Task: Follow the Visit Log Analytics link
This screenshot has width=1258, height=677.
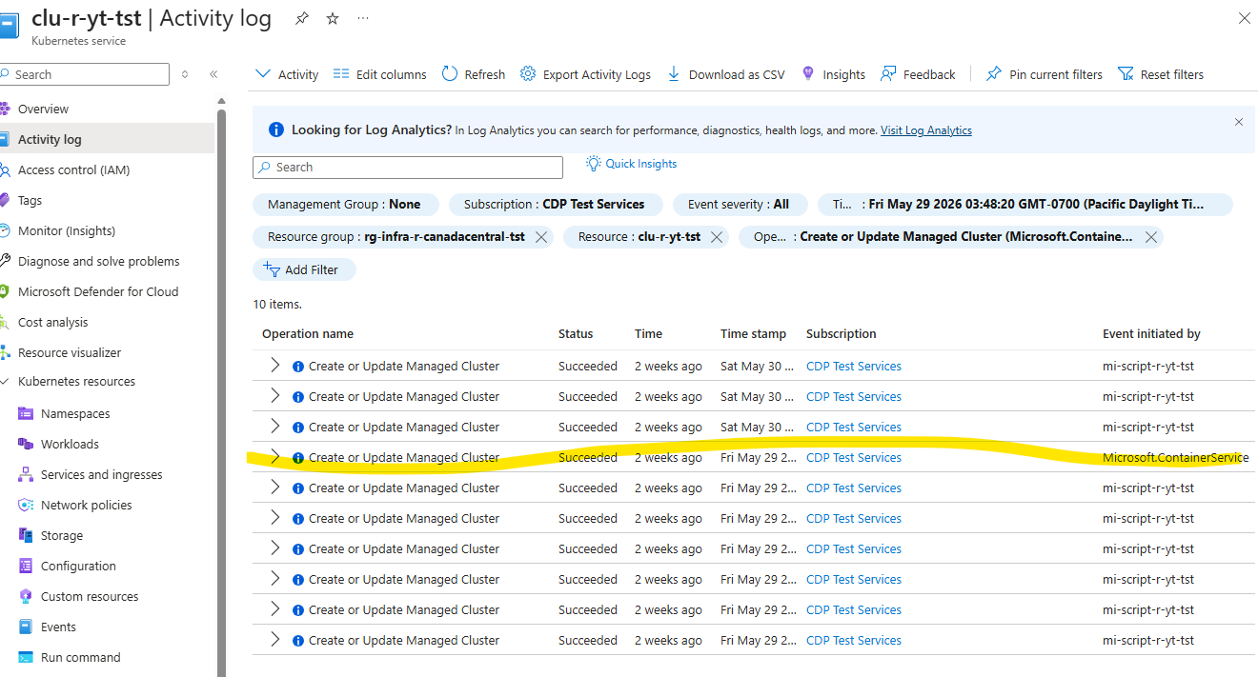Action: (926, 130)
